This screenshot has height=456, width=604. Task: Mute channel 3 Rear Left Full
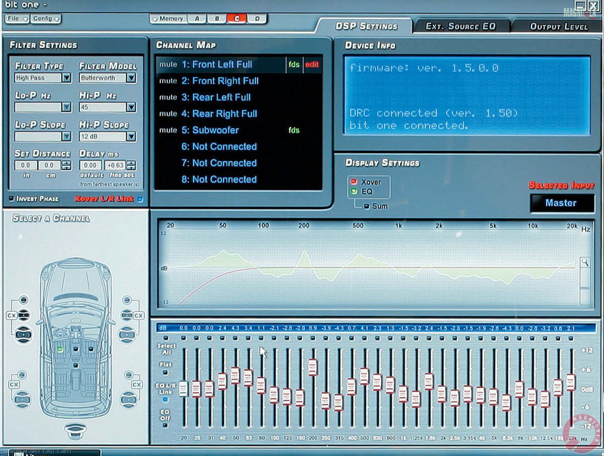(x=168, y=97)
